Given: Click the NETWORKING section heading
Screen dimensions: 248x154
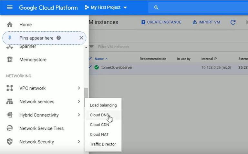Looking at the screenshot, I should [x=19, y=76].
